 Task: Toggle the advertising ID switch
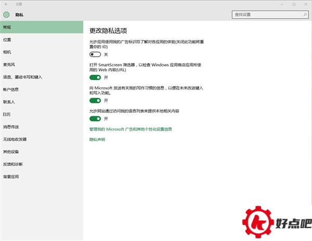click(x=95, y=55)
